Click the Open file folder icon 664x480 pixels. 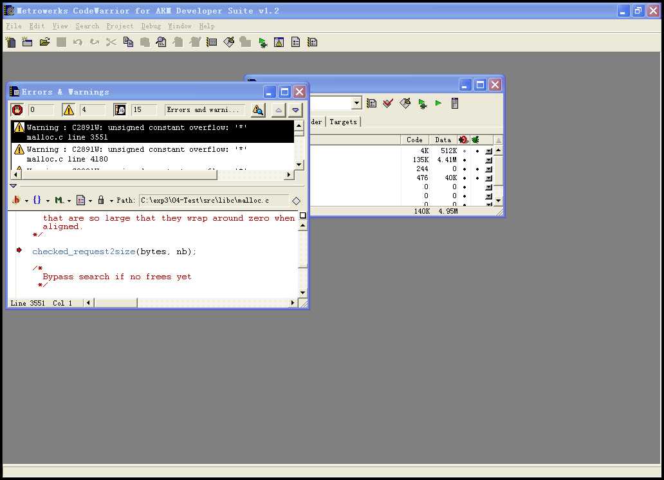44,42
